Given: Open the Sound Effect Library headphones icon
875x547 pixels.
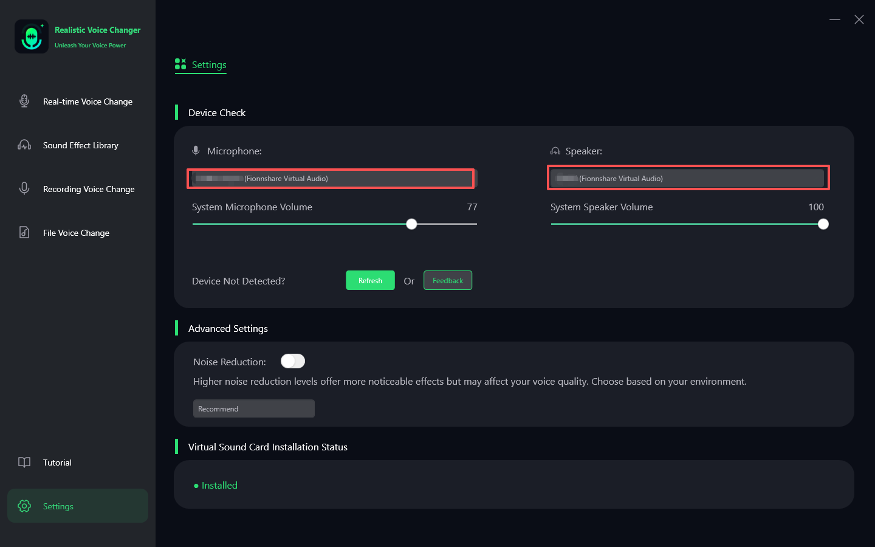Looking at the screenshot, I should click(x=24, y=145).
